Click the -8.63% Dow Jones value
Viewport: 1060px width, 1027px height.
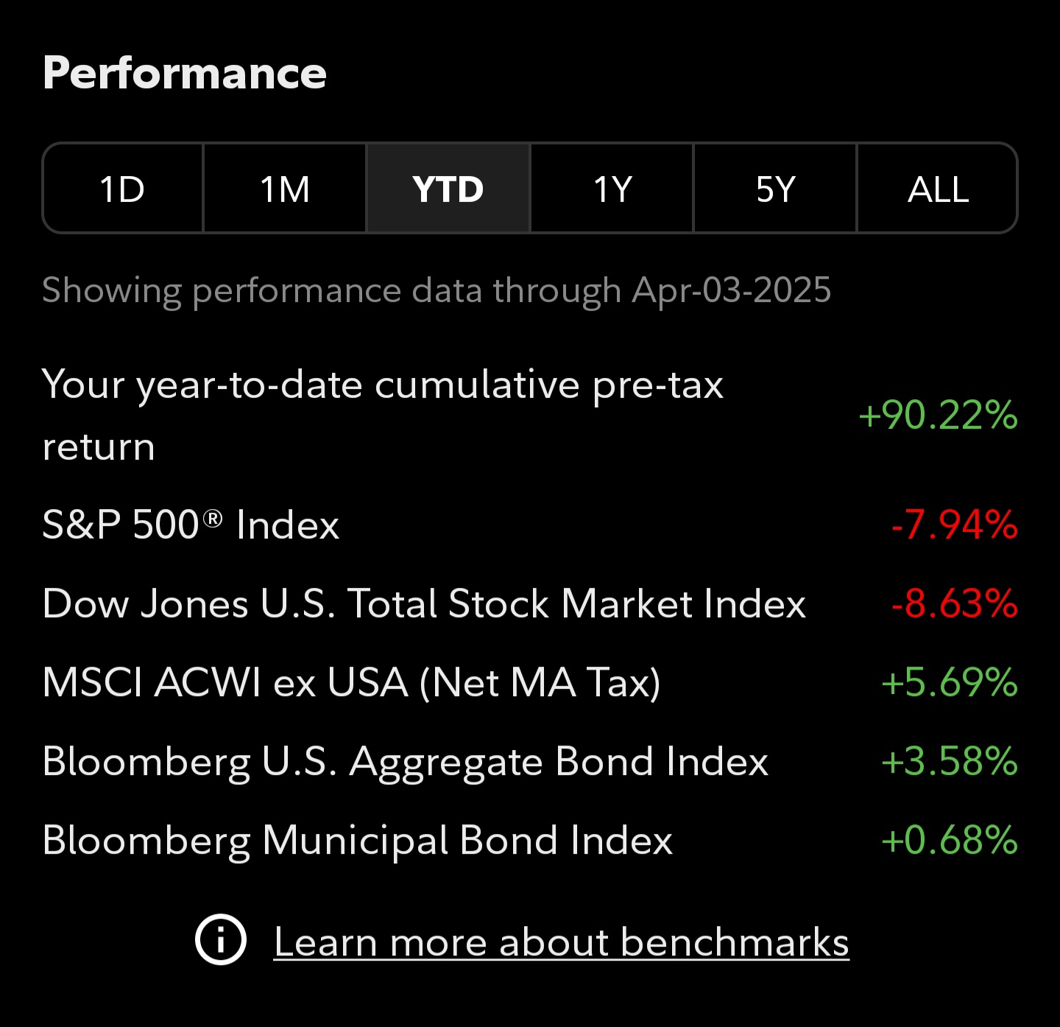(954, 603)
